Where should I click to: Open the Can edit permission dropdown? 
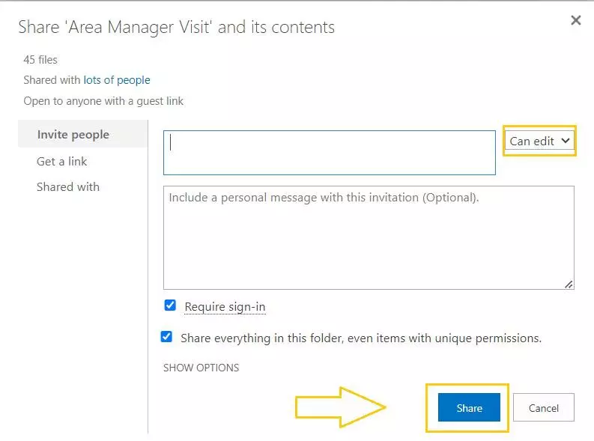pyautogui.click(x=539, y=141)
